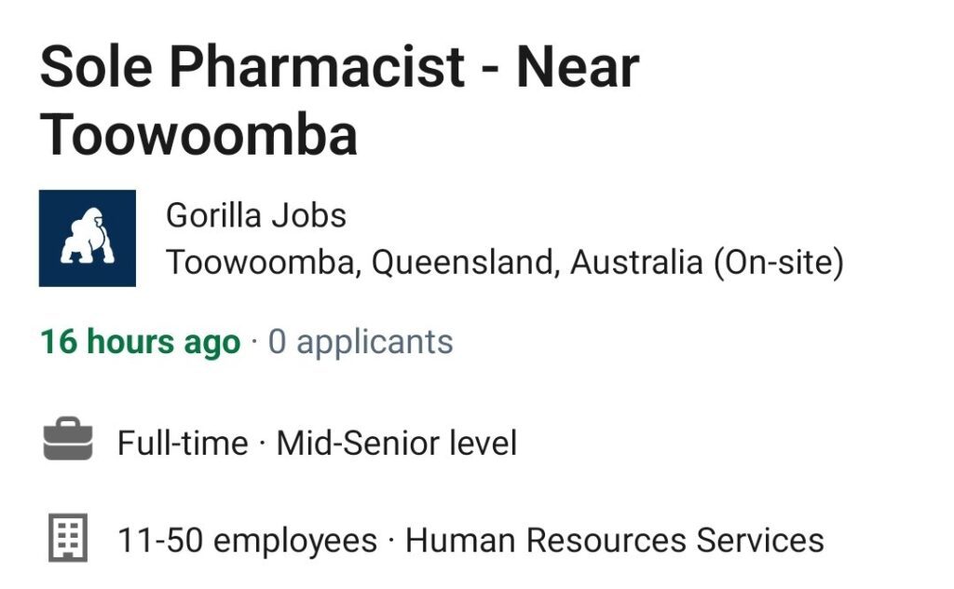The image size is (954, 589).
Task: Click the briefcase job-type icon
Action: (68, 438)
